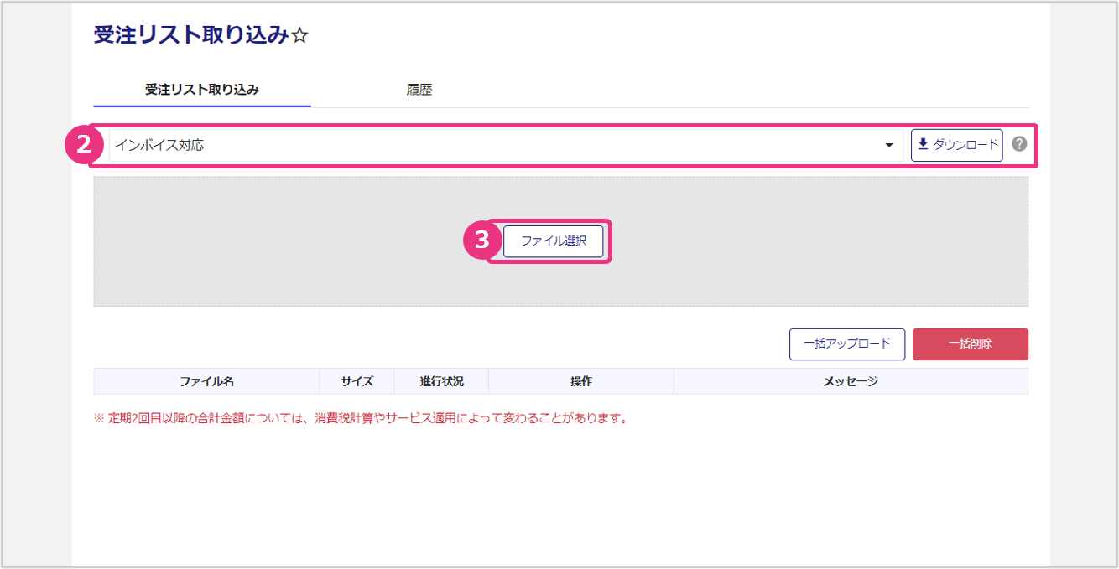Click the favorite star next to page title
Image resolution: width=1119 pixels, height=569 pixels.
point(300,35)
